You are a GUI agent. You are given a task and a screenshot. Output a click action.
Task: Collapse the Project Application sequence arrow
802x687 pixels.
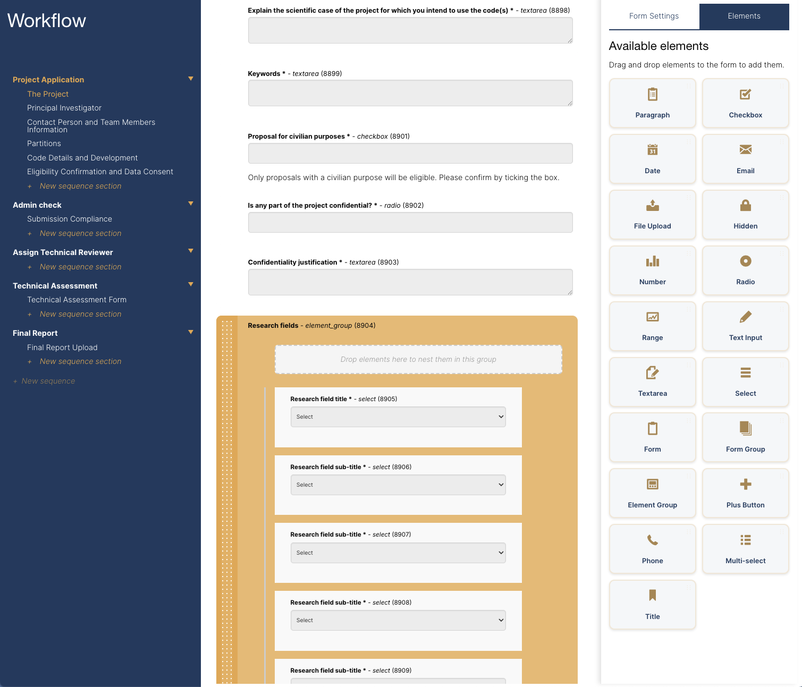click(x=191, y=79)
